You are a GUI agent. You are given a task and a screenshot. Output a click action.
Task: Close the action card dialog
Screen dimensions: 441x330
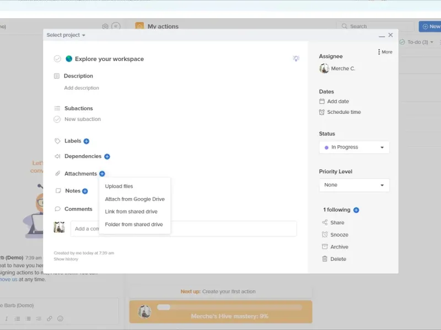click(x=391, y=35)
